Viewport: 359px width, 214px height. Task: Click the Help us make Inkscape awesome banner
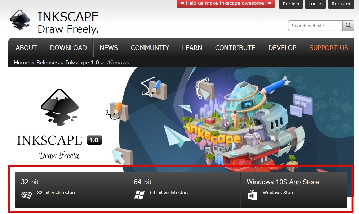coord(226,4)
